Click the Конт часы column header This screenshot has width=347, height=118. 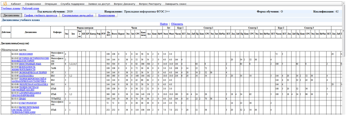pyautogui.click(x=143, y=34)
